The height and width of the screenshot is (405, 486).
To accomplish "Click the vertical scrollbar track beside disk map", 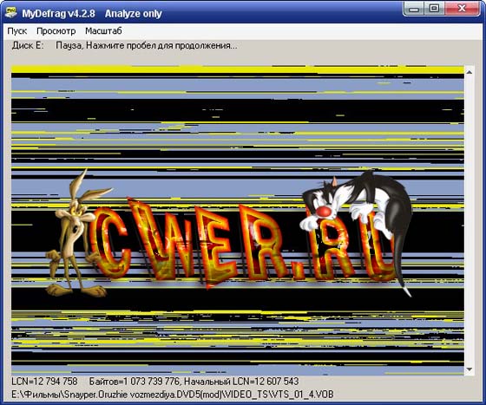I will 469,220.
